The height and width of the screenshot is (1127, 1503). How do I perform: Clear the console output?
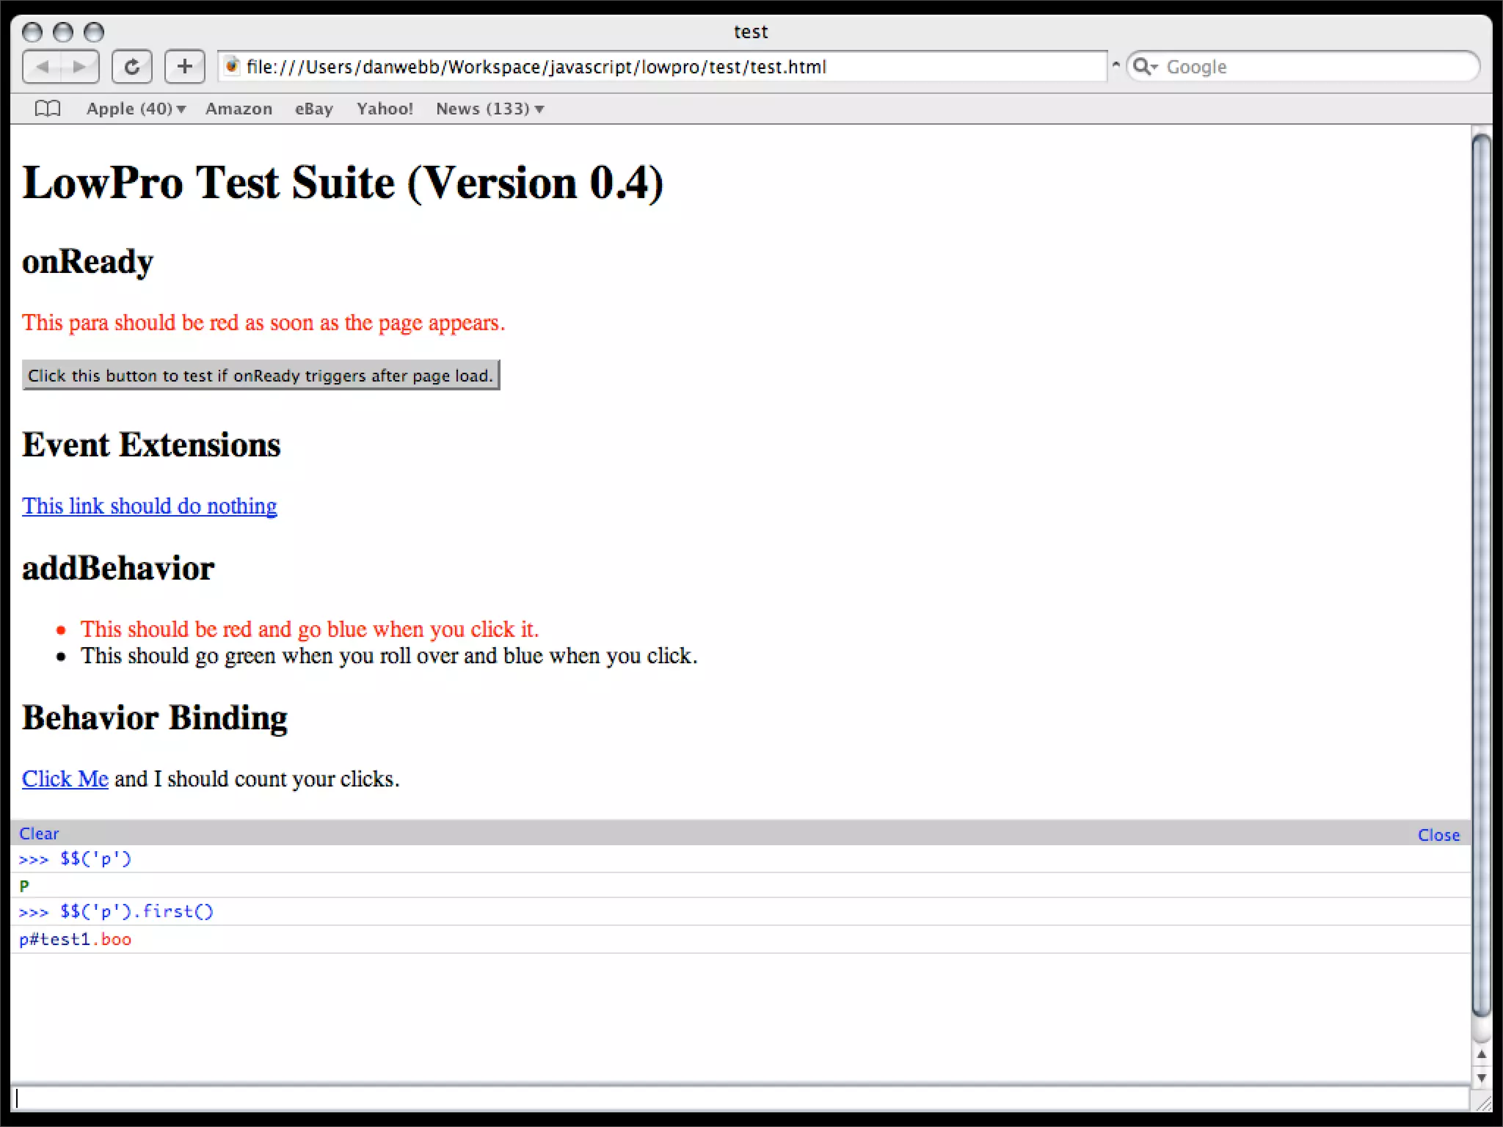click(x=38, y=834)
